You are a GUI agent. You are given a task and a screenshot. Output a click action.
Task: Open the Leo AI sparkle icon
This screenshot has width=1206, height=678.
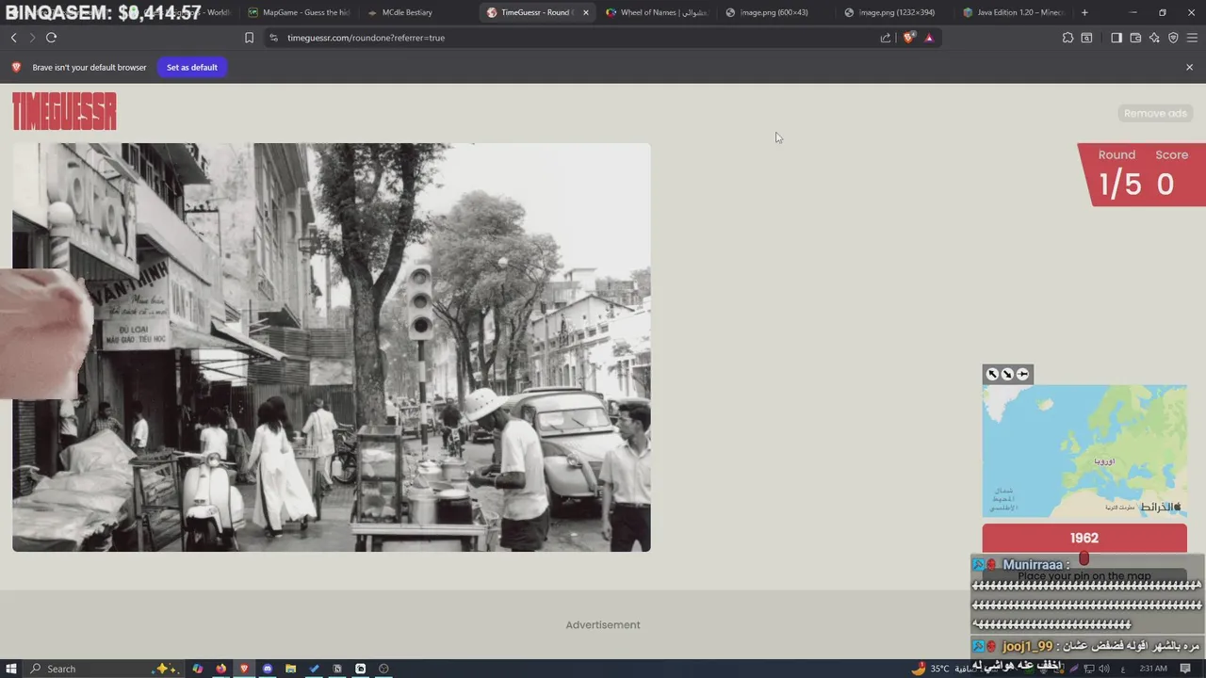1154,38
